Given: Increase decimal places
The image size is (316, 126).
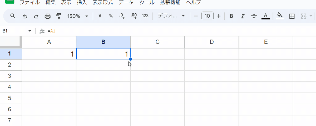Looking at the screenshot, I should click(134, 16).
